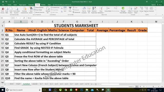Open the Windows Start menu

point(2,90)
